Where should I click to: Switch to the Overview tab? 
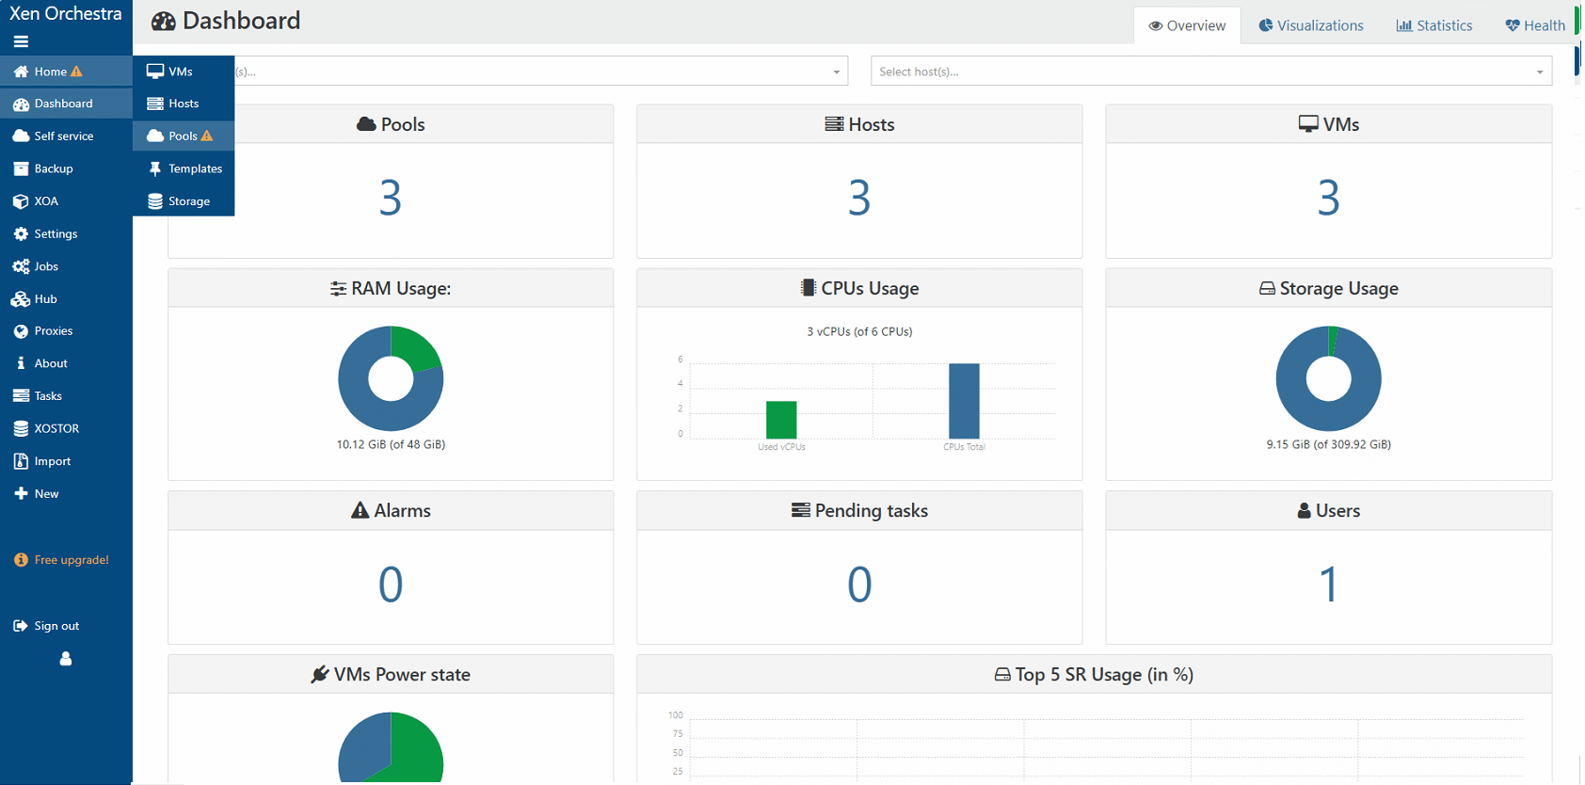1187,25
